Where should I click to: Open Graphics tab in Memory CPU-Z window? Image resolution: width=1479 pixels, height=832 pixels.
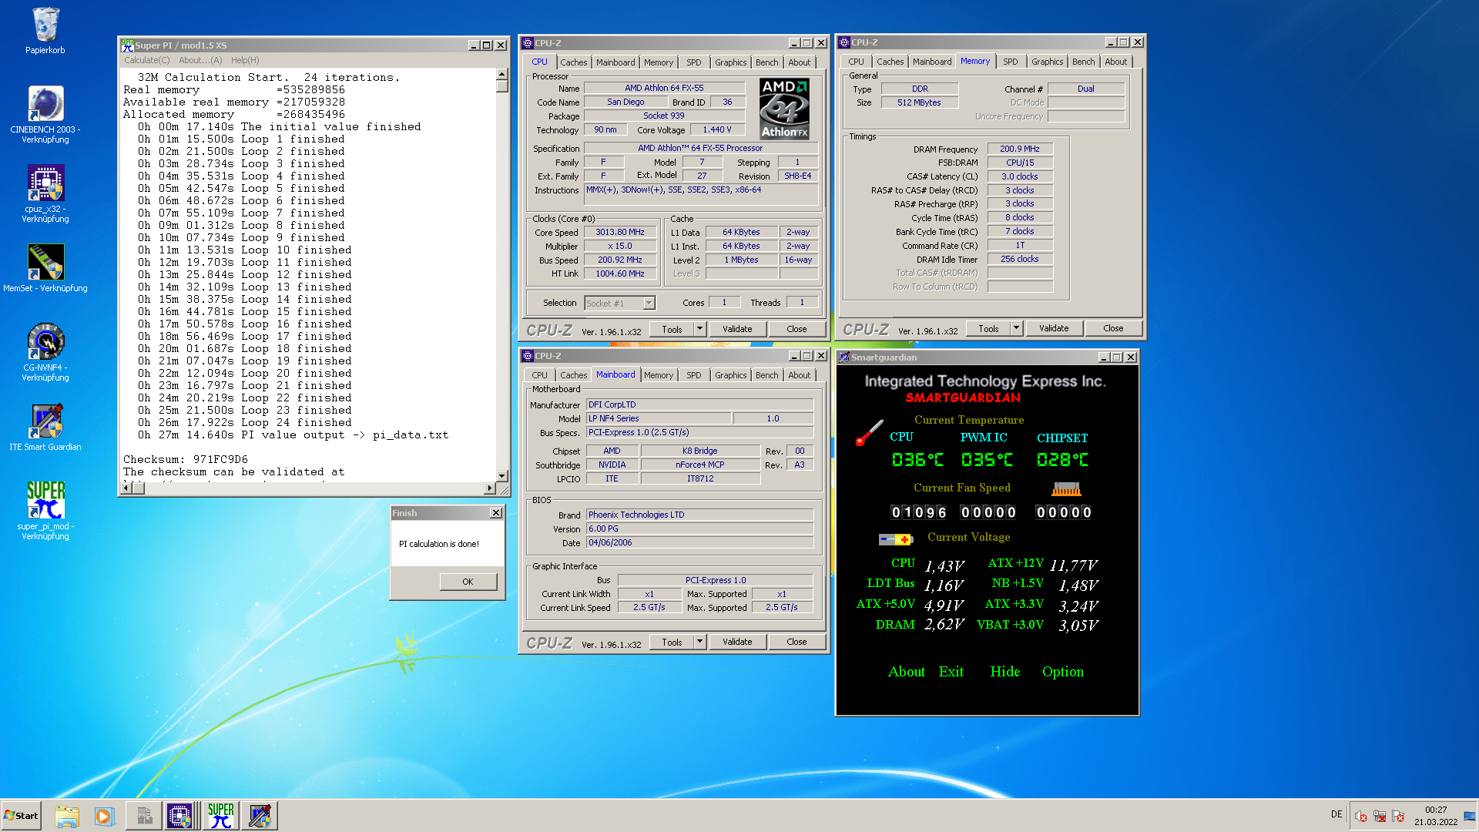1047,62
